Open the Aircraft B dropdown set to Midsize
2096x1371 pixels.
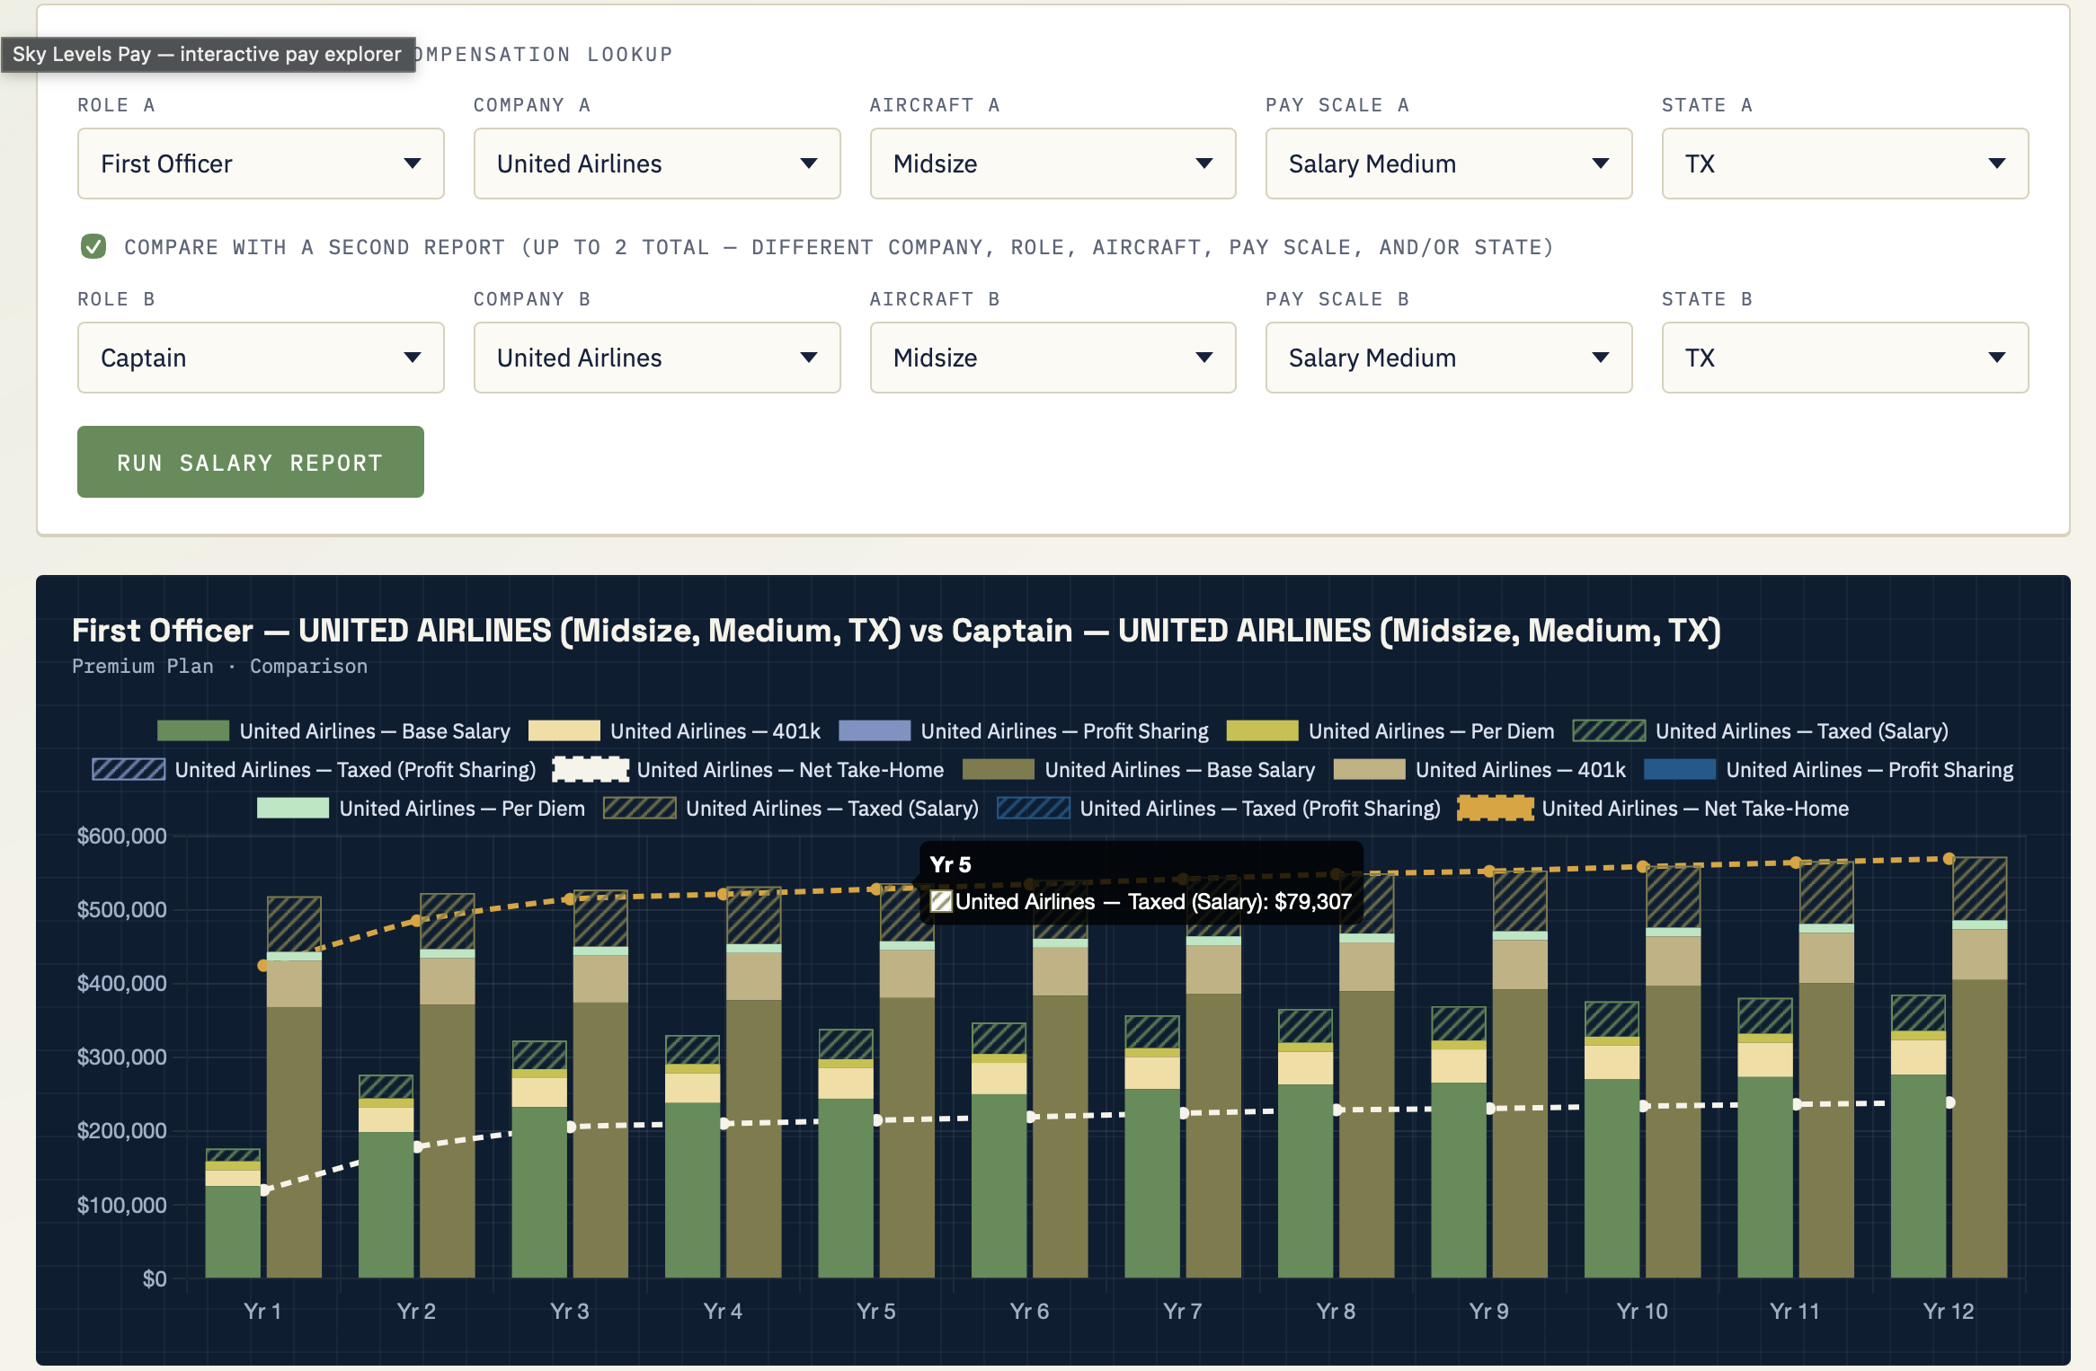[x=1052, y=358]
